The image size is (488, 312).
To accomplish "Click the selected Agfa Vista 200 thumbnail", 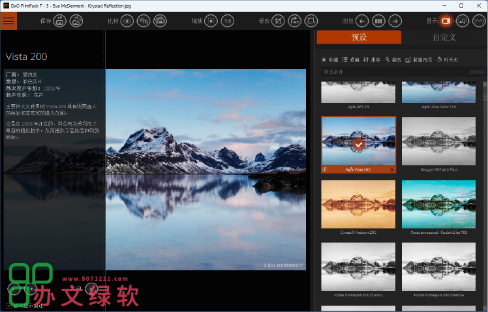I will [359, 141].
